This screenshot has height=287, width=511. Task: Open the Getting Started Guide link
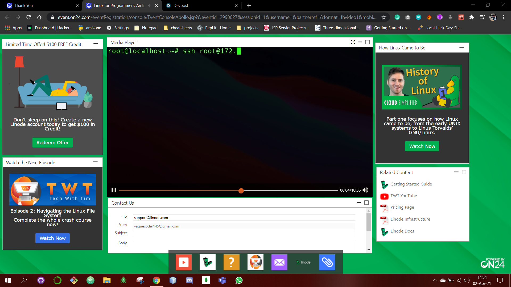pos(411,184)
